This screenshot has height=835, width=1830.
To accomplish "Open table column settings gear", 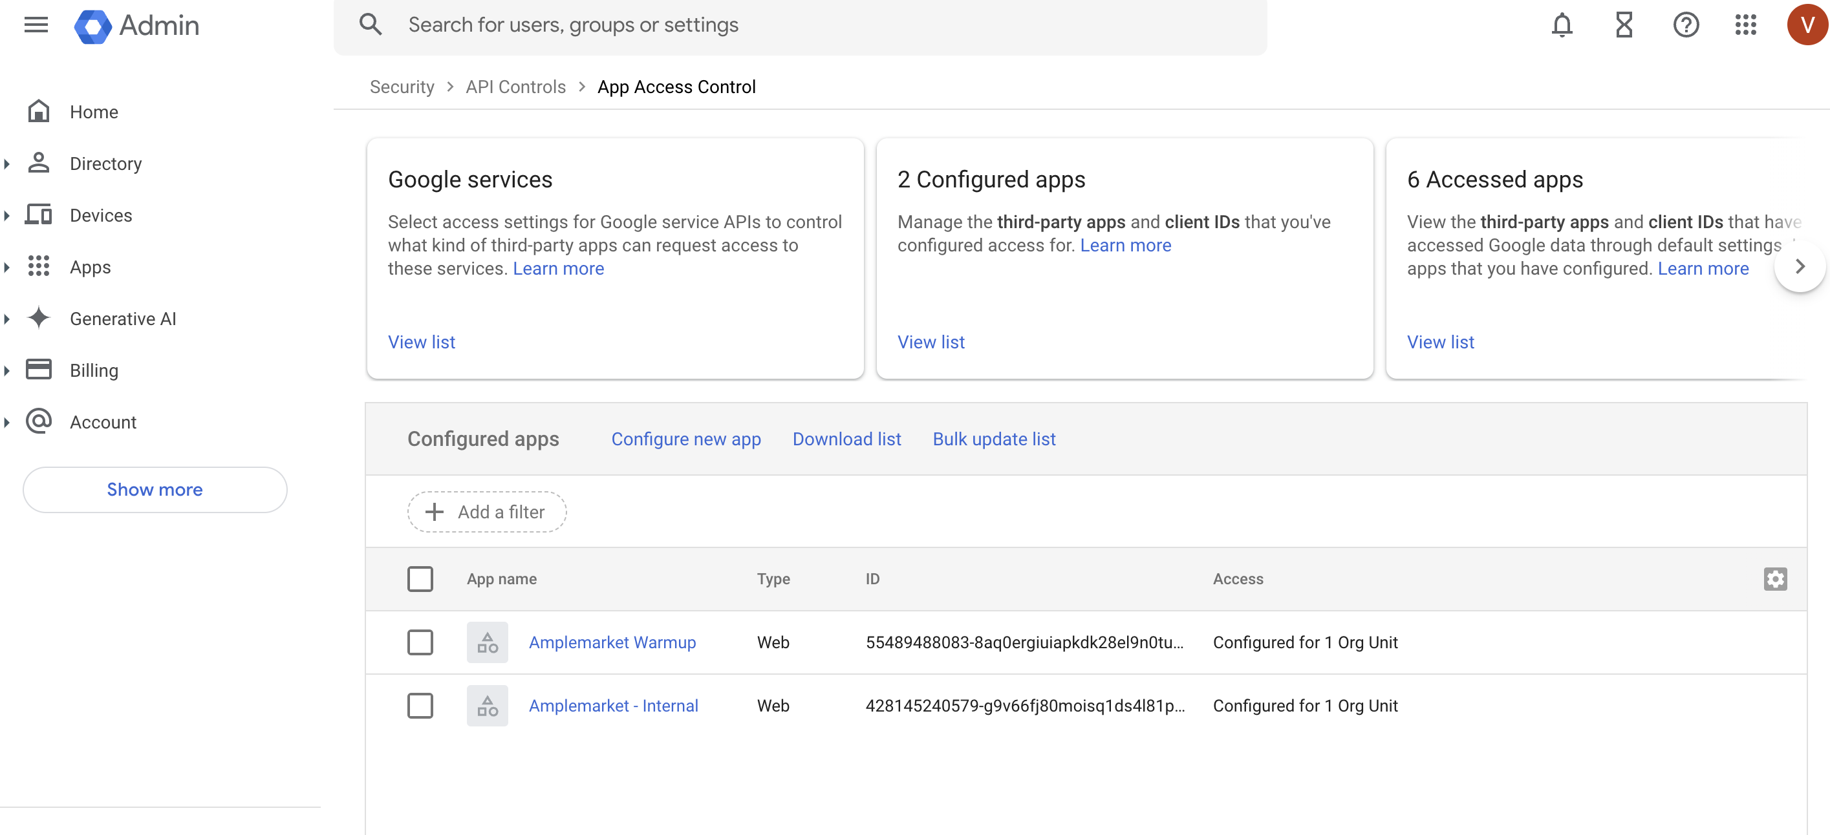I will [x=1774, y=578].
